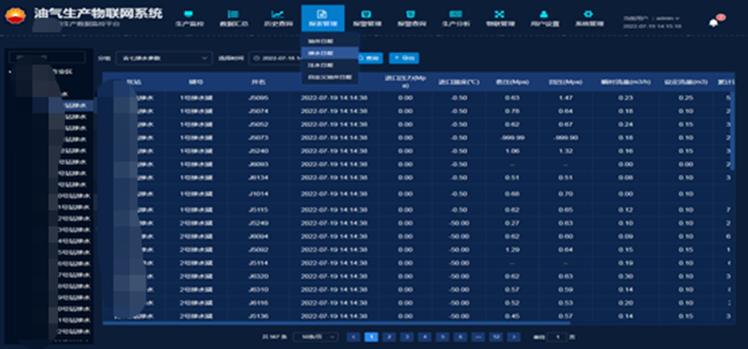
Task: Click the blue 查询 query button
Action: click(x=370, y=58)
